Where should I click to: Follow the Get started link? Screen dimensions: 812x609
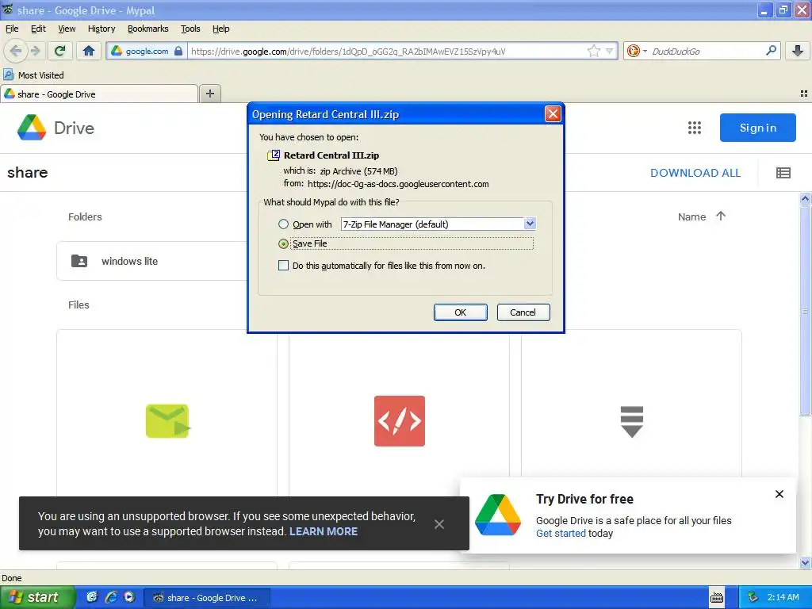click(x=561, y=534)
